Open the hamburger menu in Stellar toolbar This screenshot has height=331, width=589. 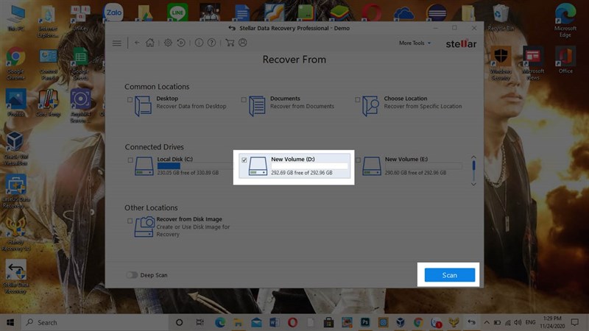(x=117, y=43)
